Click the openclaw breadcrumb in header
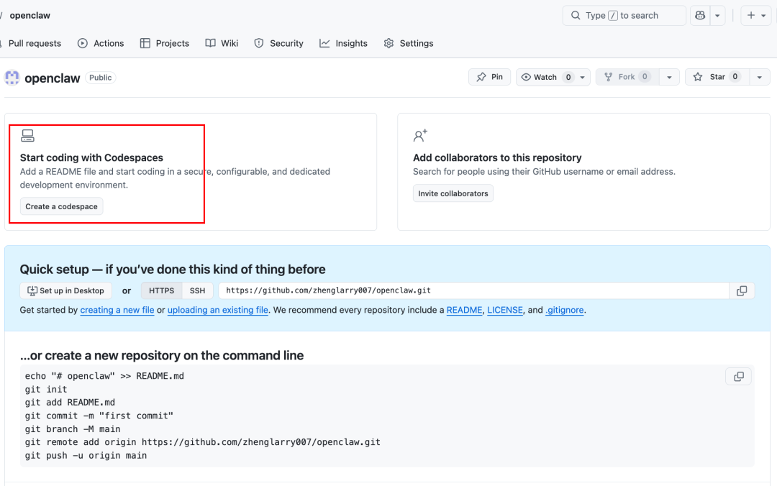This screenshot has width=777, height=486. tap(29, 15)
